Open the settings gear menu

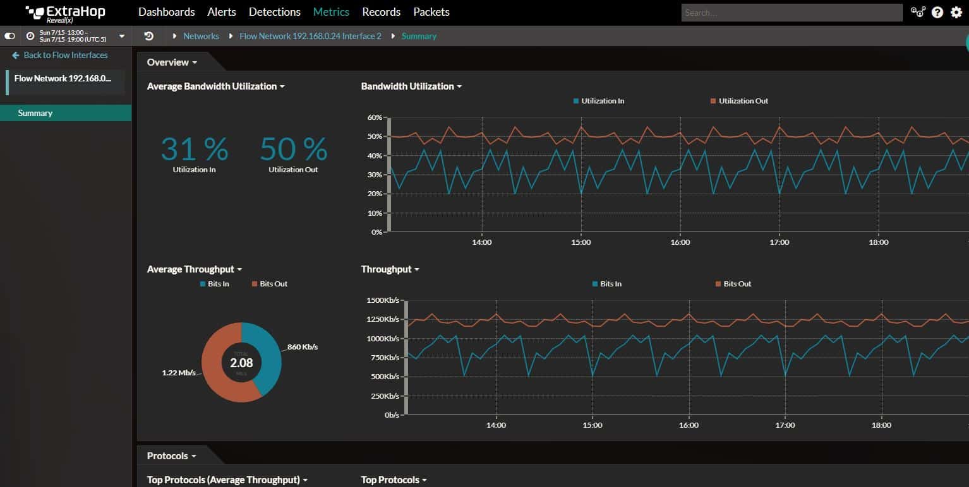(x=956, y=11)
